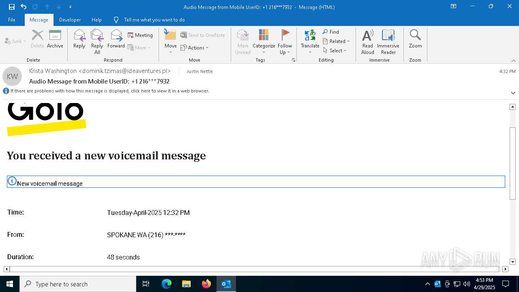Viewport: 519px width, 292px height.
Task: Open Task View on the taskbar
Action: point(146,284)
